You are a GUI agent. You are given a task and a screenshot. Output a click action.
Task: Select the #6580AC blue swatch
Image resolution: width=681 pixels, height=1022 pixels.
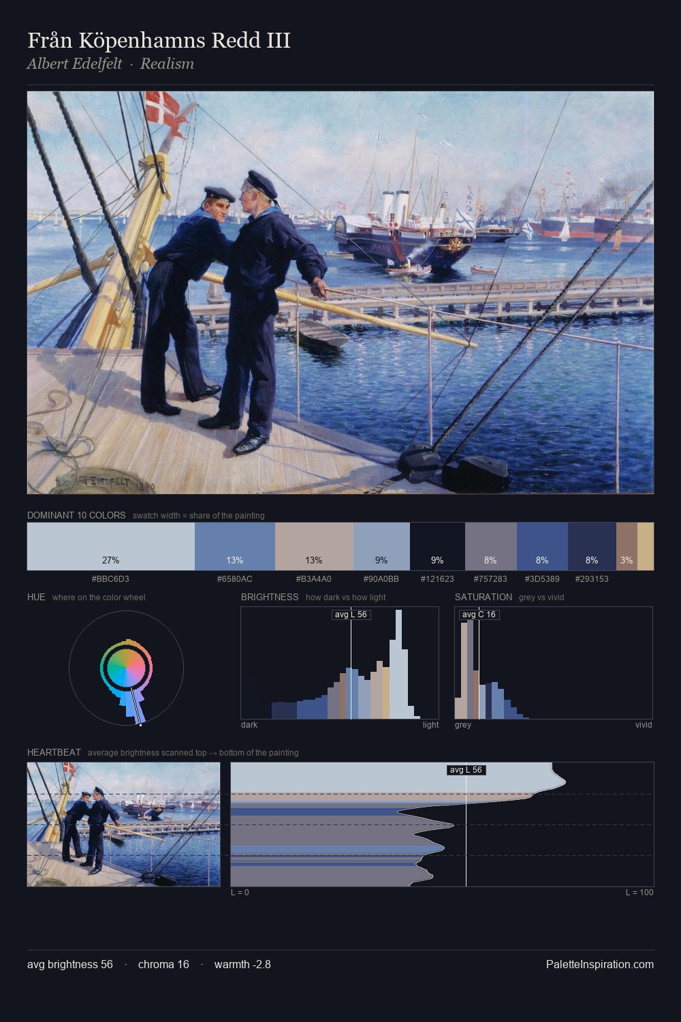235,546
